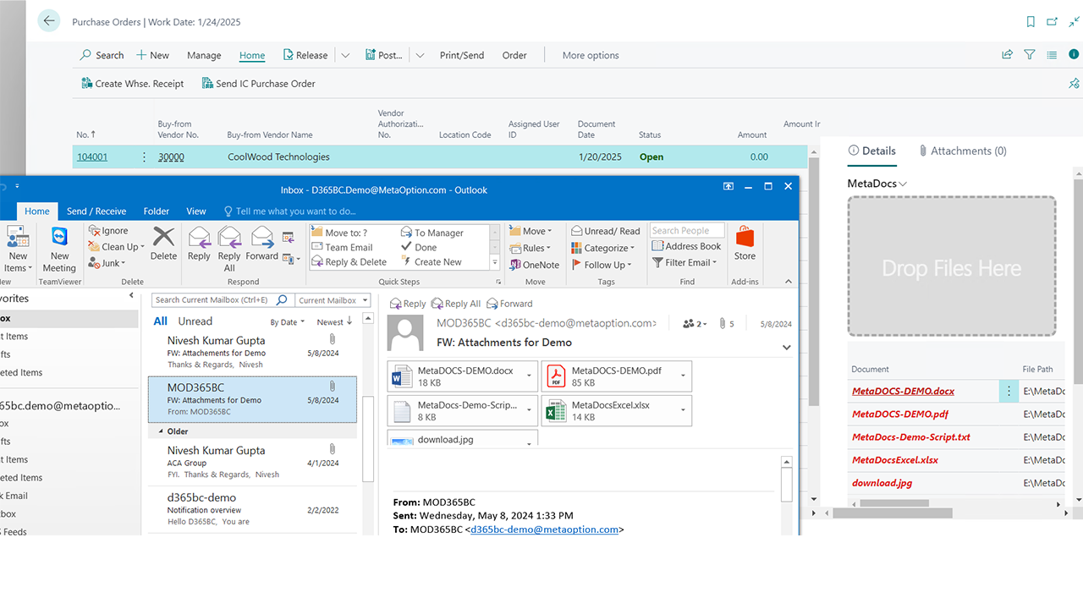The height and width of the screenshot is (609, 1083).
Task: Click the collapse page arrows icon
Action: (x=1074, y=22)
